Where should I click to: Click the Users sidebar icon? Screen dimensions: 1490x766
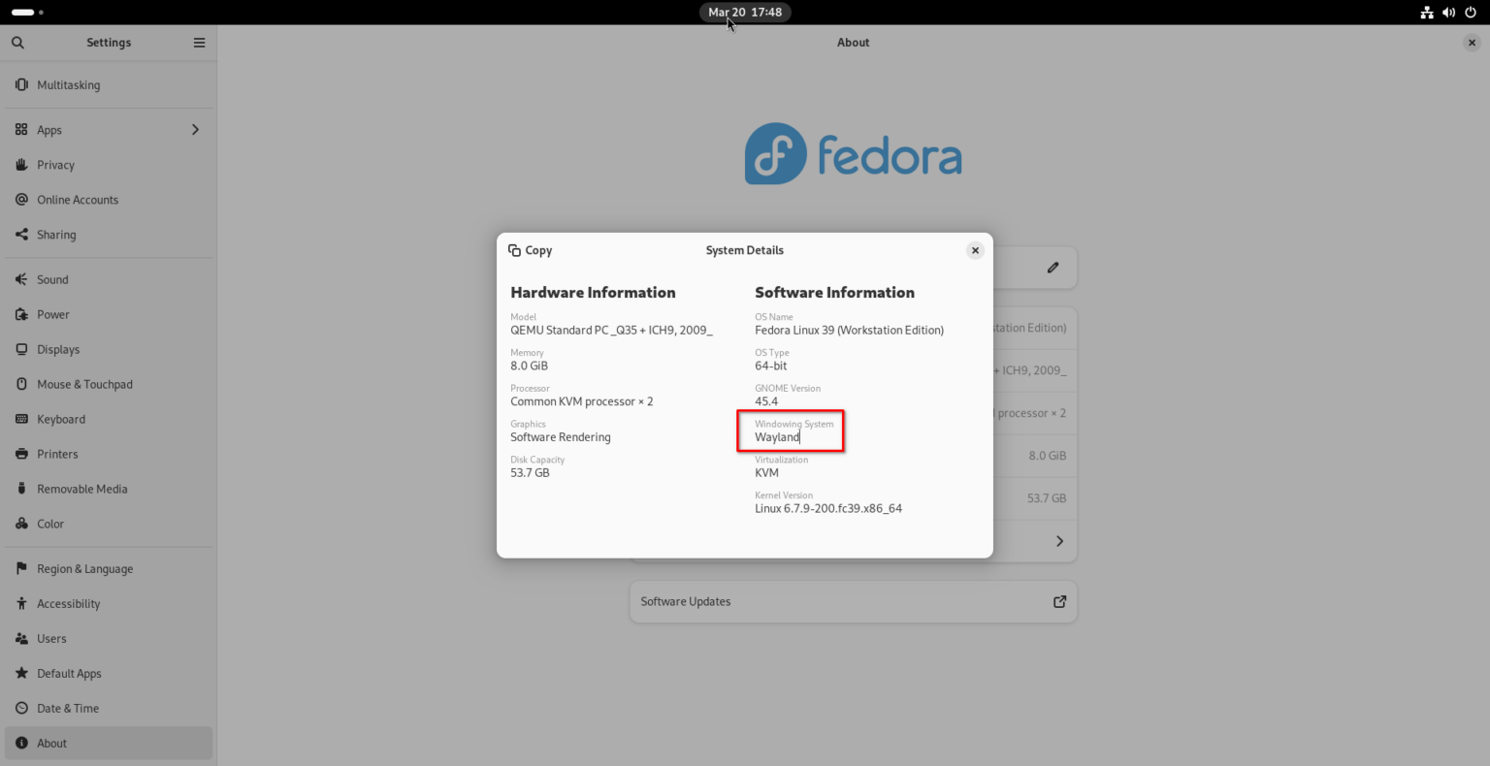pyautogui.click(x=20, y=638)
